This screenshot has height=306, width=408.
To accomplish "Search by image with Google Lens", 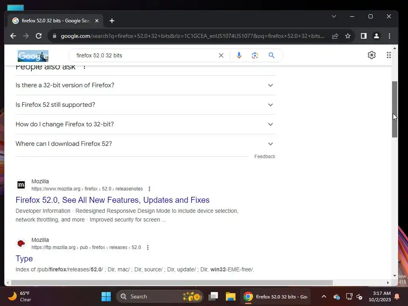I will [255, 55].
